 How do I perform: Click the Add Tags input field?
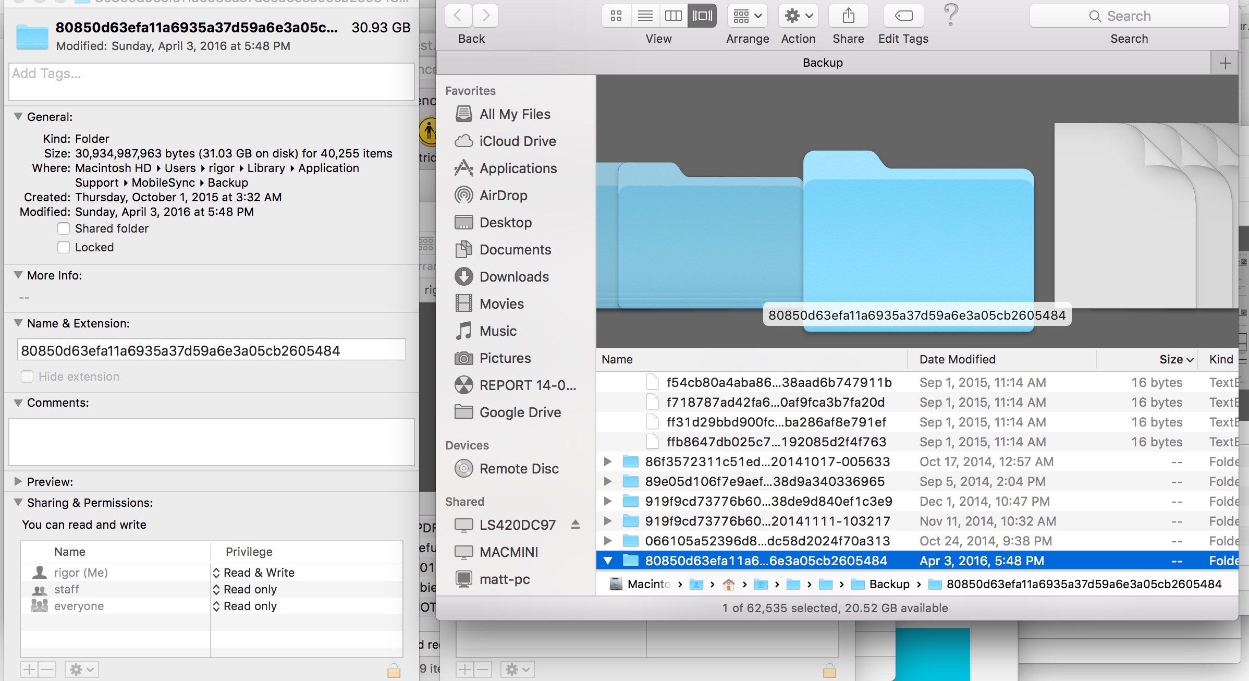[211, 81]
